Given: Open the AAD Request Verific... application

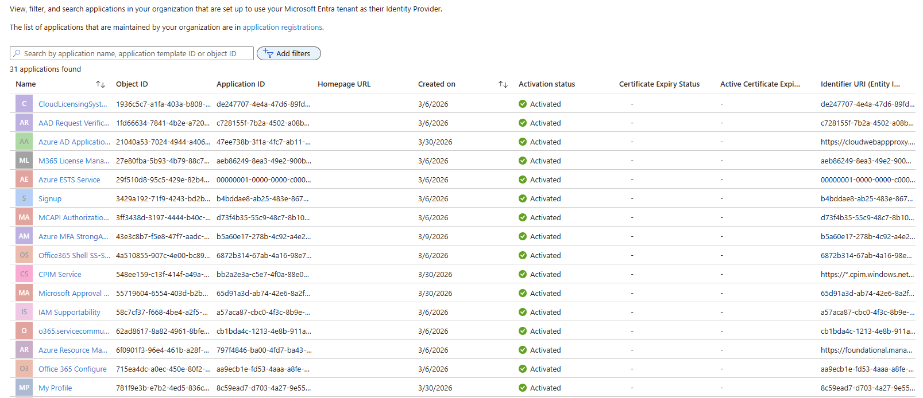Looking at the screenshot, I should [74, 123].
